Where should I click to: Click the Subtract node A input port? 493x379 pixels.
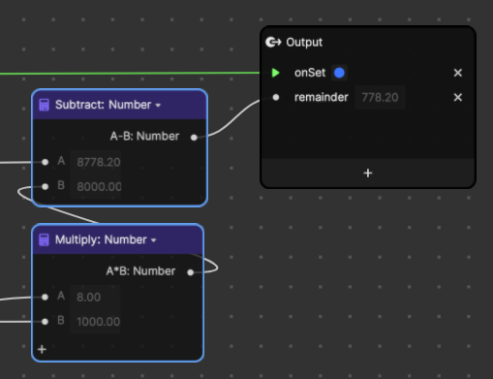[46, 162]
